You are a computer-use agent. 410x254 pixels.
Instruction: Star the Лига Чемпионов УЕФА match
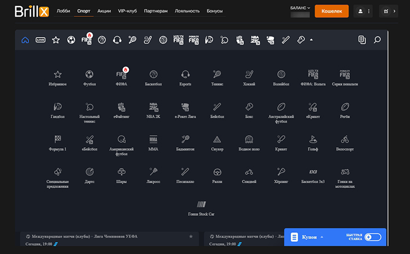pos(191,237)
